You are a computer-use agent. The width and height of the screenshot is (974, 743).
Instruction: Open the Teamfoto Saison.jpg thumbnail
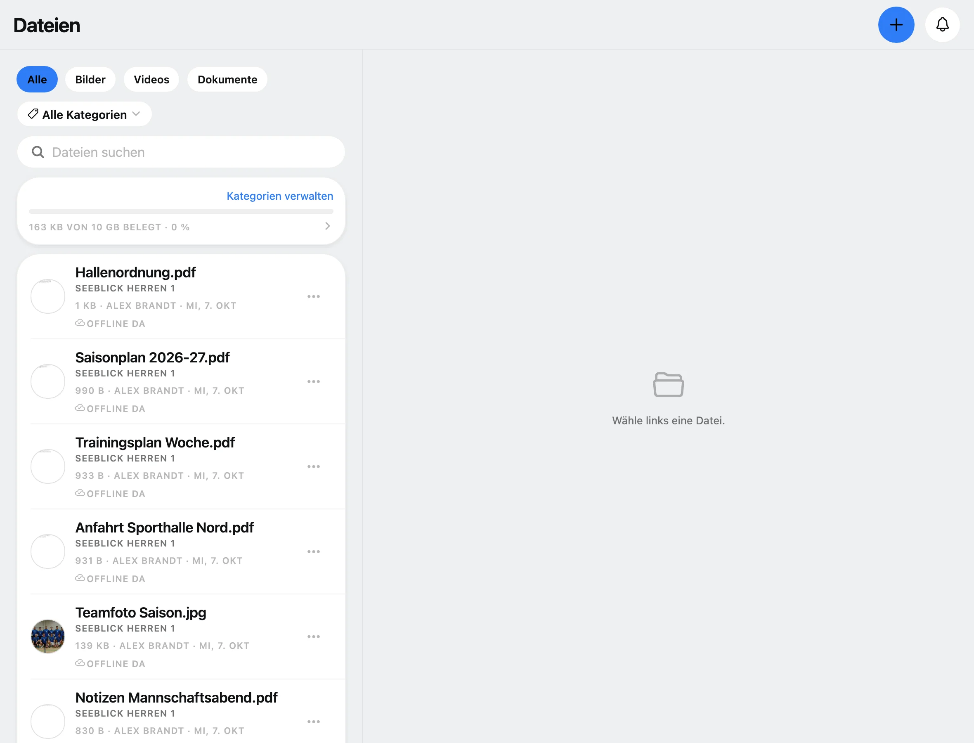(48, 637)
